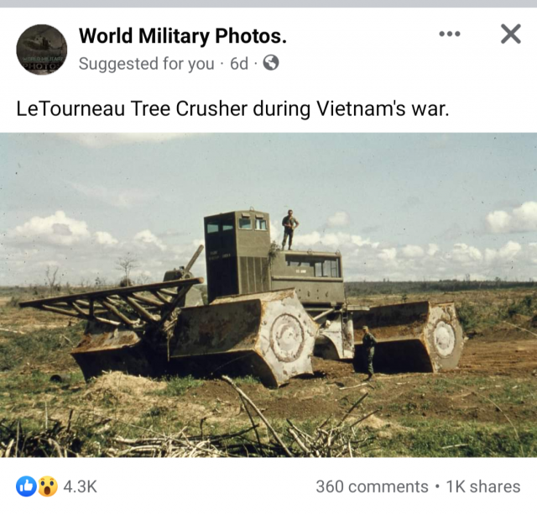View the 4.3K reactions list
Screen dimensions: 537x515
pos(81,486)
